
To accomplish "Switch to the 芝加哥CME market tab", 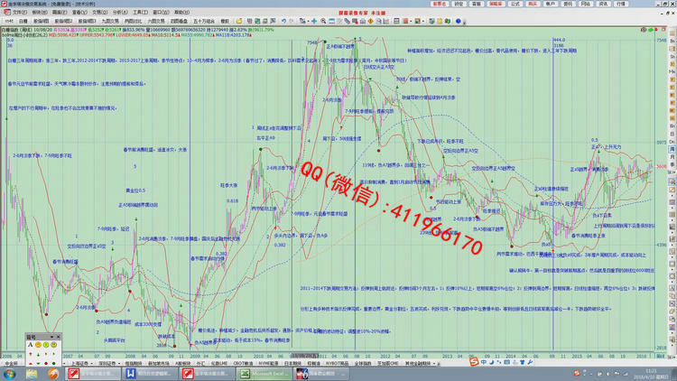I will click(387, 363).
